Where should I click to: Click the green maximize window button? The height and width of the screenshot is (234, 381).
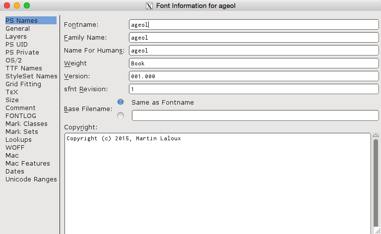27,6
